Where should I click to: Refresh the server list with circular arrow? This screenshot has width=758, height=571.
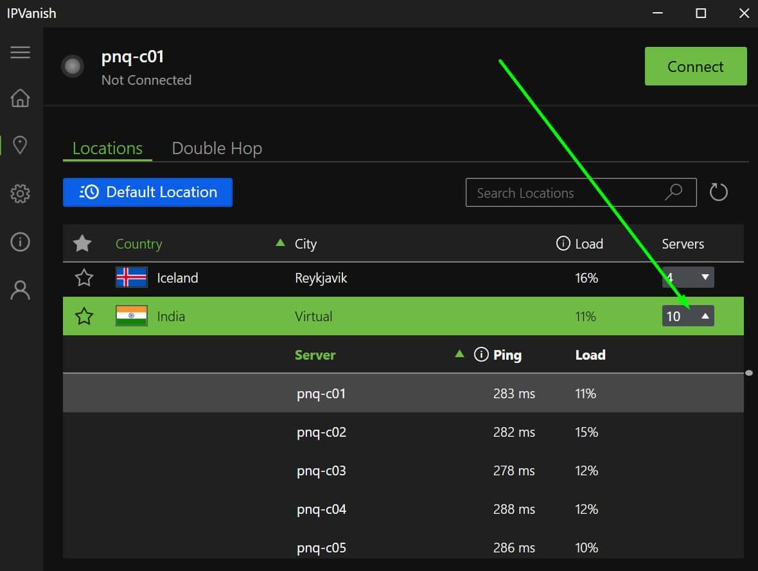(718, 193)
